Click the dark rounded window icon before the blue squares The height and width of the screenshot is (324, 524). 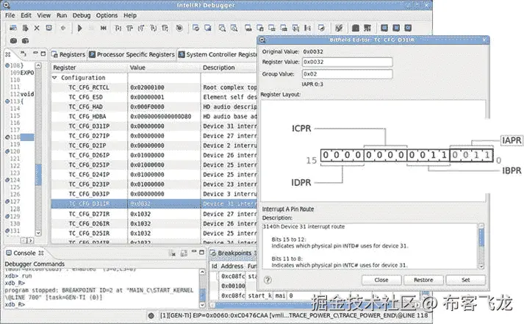[x=356, y=28]
